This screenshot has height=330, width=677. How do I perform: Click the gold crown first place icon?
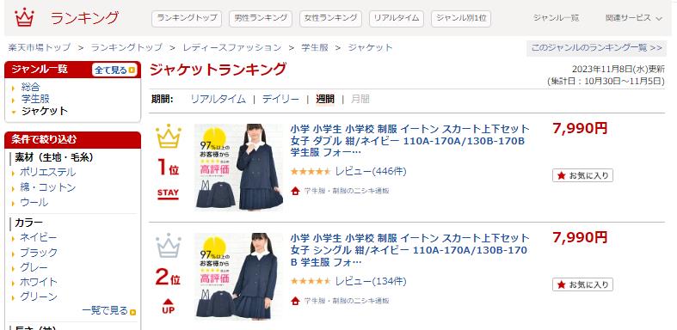click(169, 137)
